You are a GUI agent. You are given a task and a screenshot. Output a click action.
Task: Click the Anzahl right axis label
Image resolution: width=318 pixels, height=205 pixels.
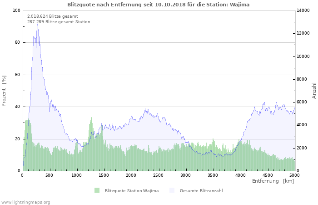[314, 91]
